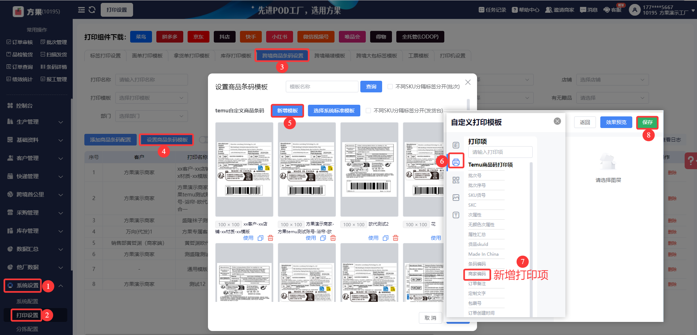Close the 自定义打印模板 panel

coord(557,121)
